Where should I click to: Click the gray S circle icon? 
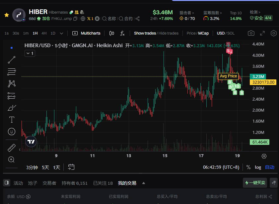coord(97,19)
